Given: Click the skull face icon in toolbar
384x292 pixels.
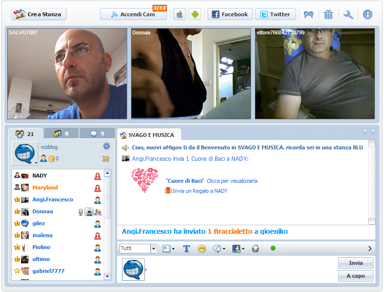Looking at the screenshot, I should tap(255, 249).
